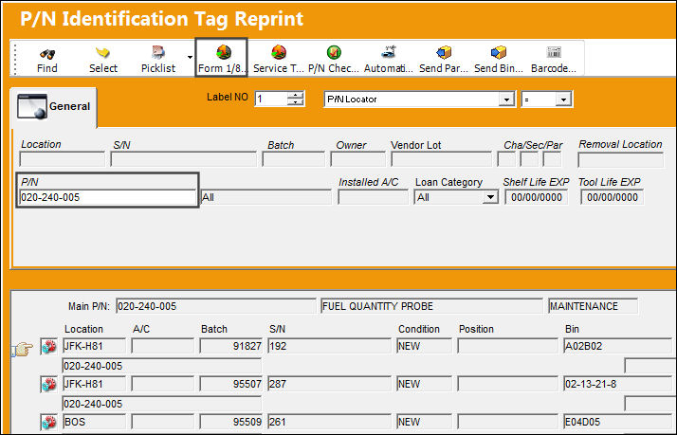Click the General tab window icon
This screenshot has width=677, height=435.
(32, 106)
